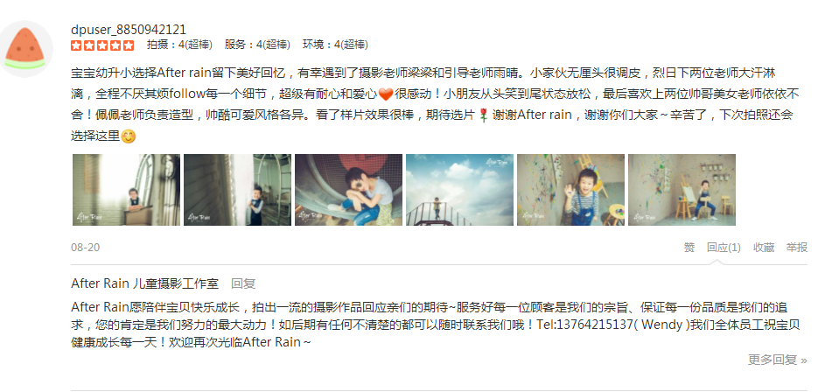Screen dimensions: 818x392
Task: Click the smiley emoji ending review
Action: (x=129, y=136)
